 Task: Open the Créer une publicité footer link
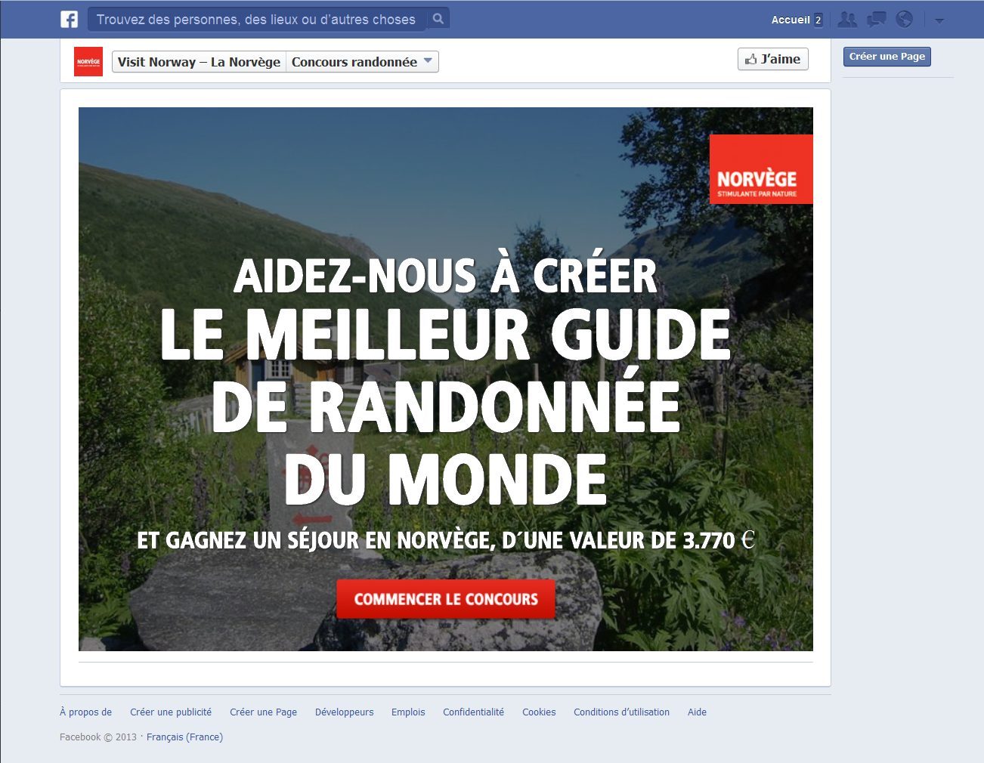pyautogui.click(x=171, y=712)
